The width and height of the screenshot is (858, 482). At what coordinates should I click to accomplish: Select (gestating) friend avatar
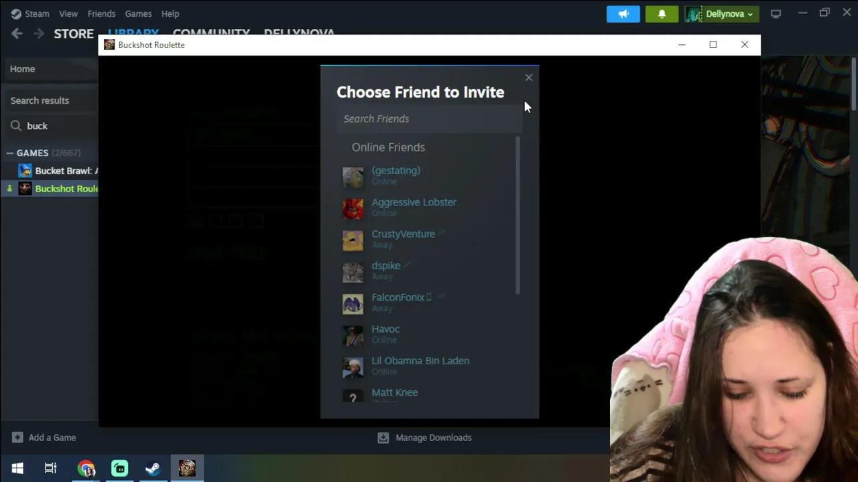[353, 177]
